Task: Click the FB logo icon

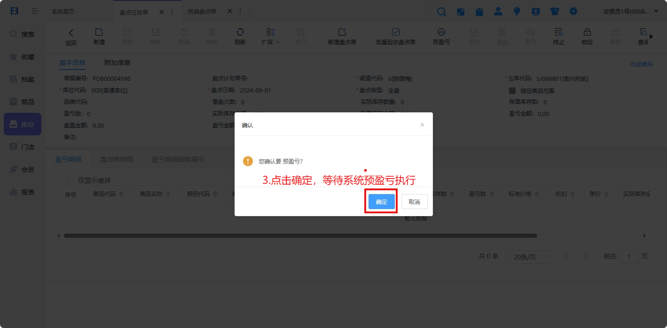Action: click(x=15, y=11)
